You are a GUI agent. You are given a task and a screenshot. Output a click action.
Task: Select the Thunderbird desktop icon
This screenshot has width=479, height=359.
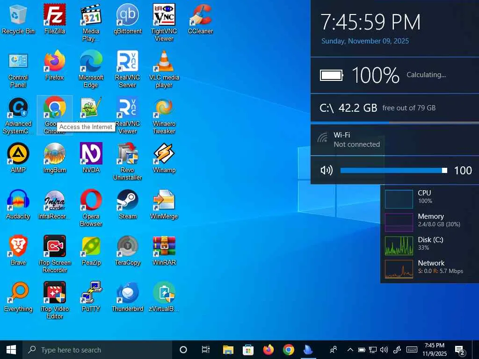127,297
